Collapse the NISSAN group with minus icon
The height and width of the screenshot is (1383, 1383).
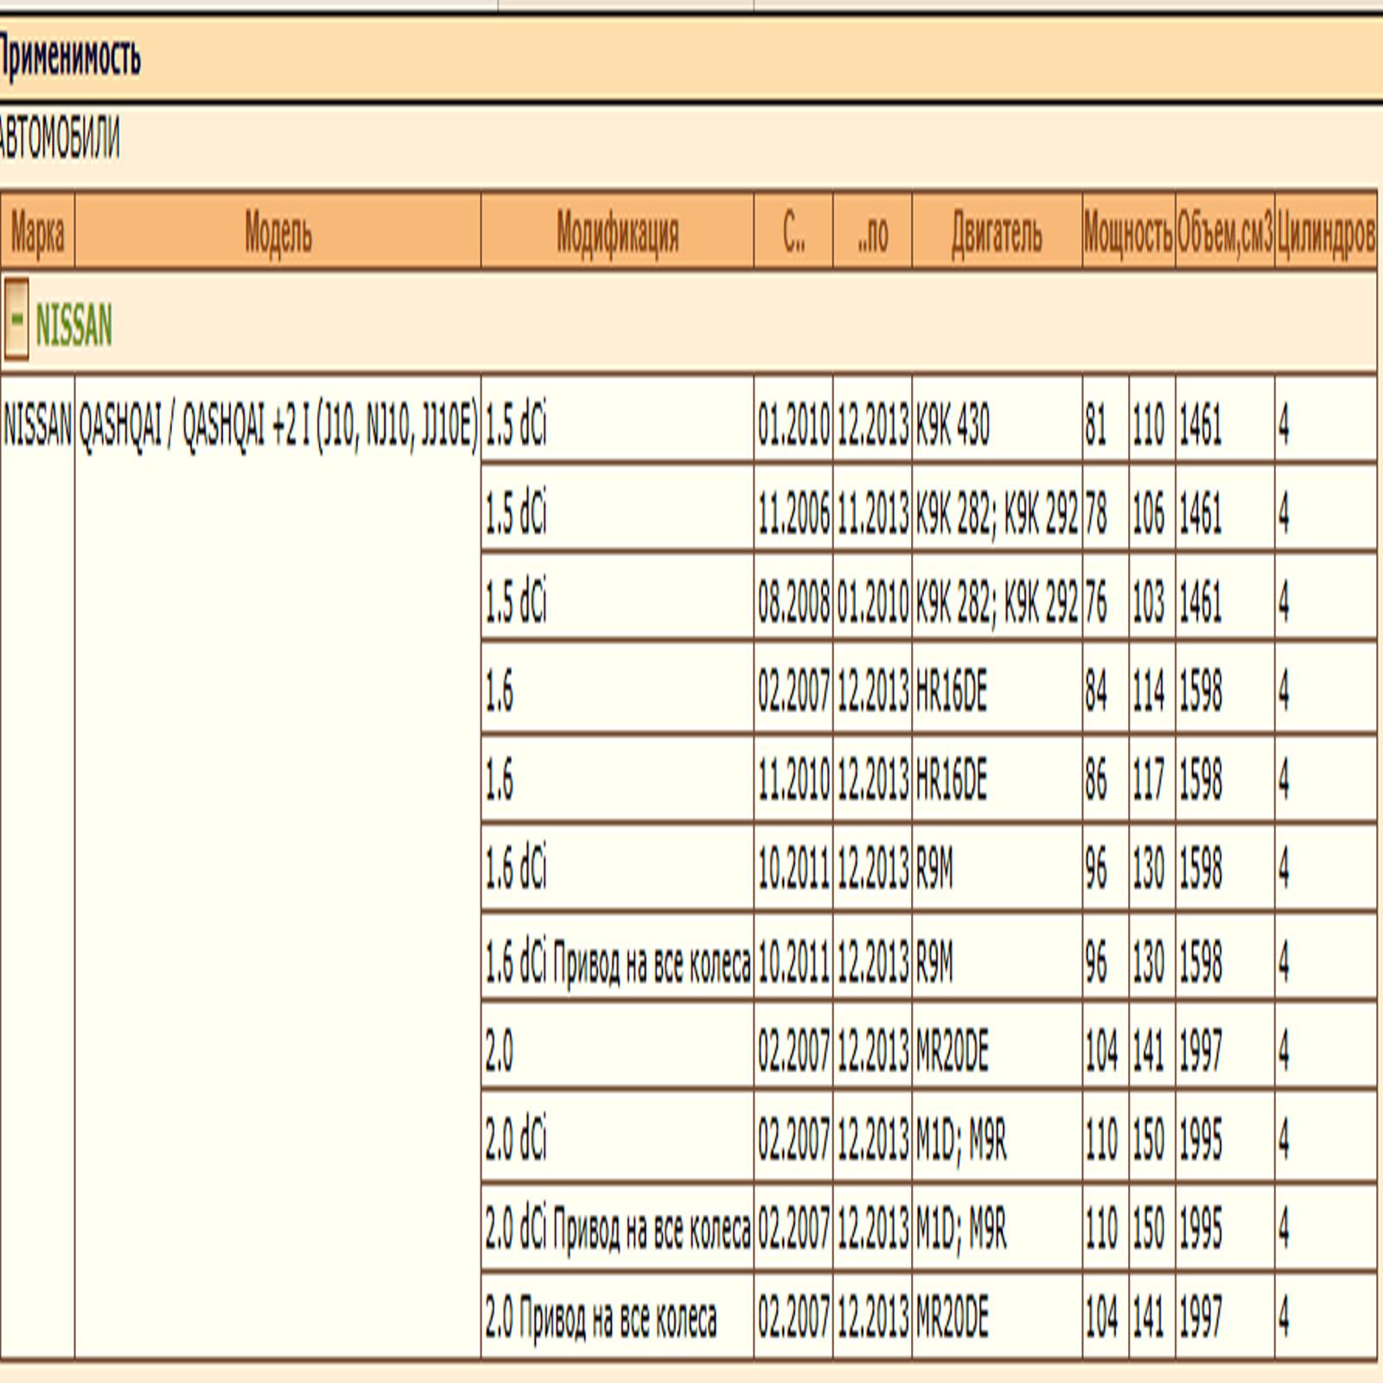[16, 320]
